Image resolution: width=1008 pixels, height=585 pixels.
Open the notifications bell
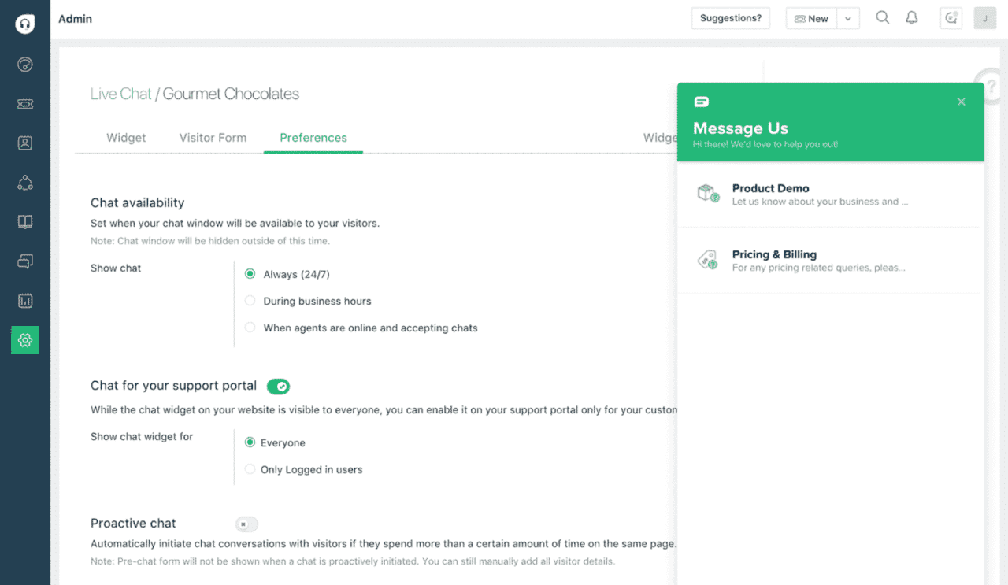(912, 17)
